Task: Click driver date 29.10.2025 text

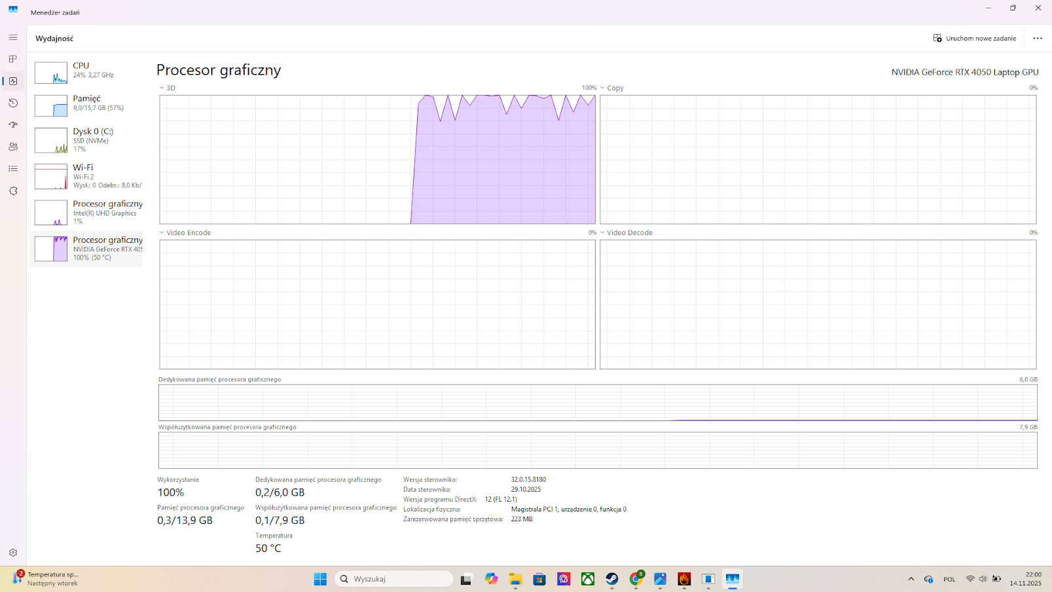Action: coord(526,489)
